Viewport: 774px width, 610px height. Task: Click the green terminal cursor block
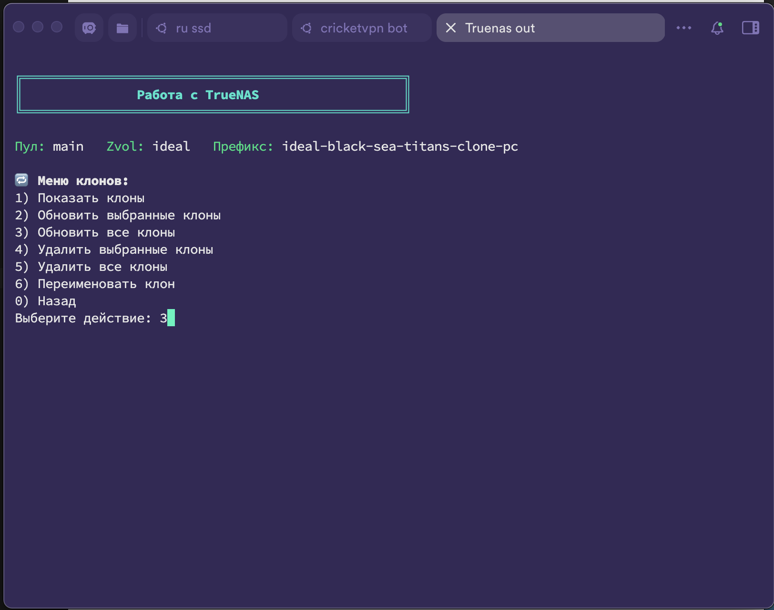coord(171,318)
